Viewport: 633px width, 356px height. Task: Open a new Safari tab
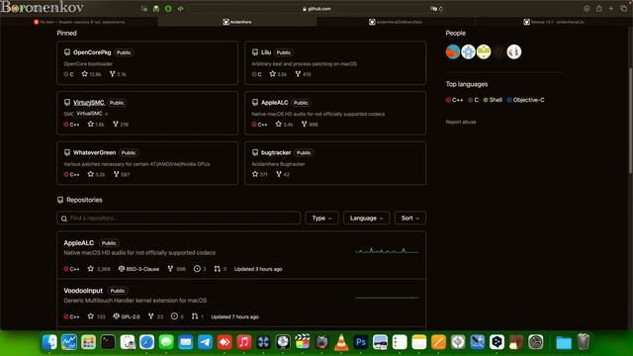pos(611,9)
